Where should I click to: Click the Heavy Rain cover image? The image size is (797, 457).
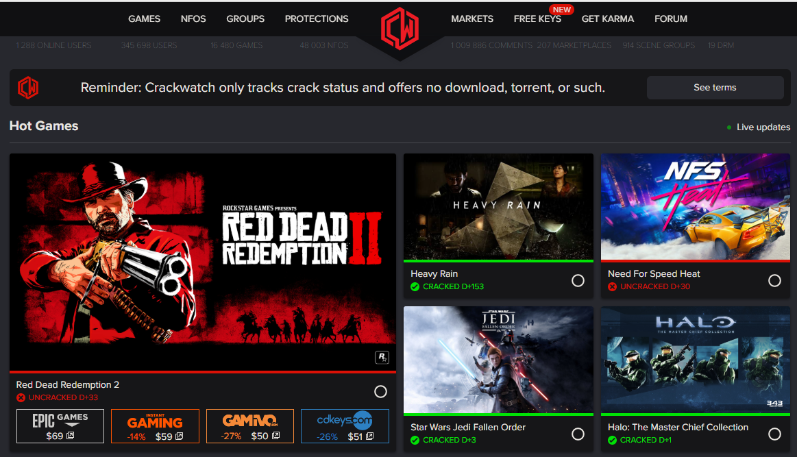(x=499, y=206)
